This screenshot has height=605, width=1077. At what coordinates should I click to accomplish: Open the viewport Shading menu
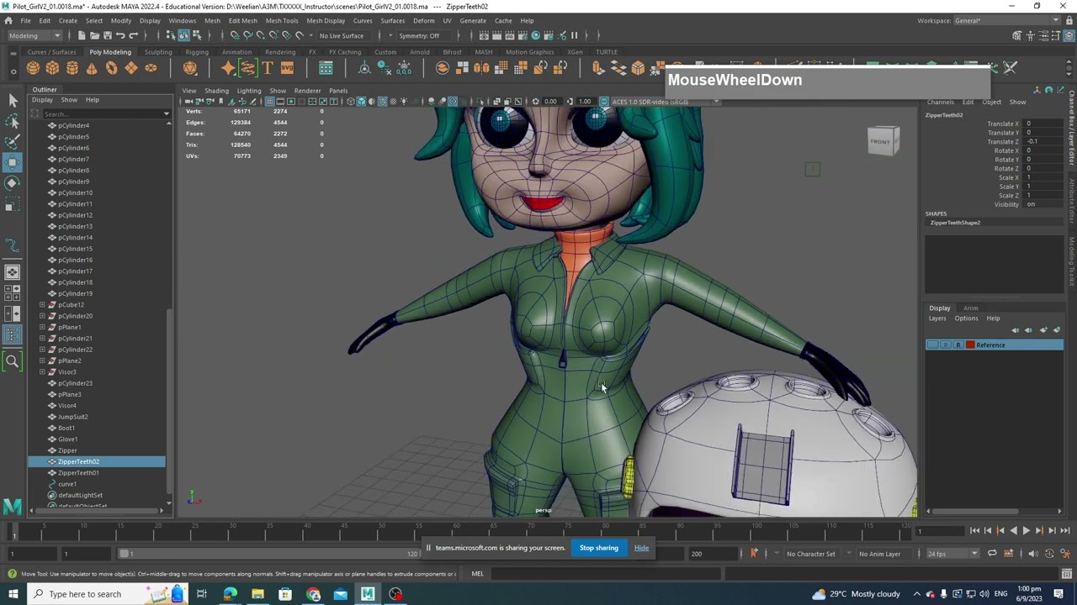(x=216, y=91)
